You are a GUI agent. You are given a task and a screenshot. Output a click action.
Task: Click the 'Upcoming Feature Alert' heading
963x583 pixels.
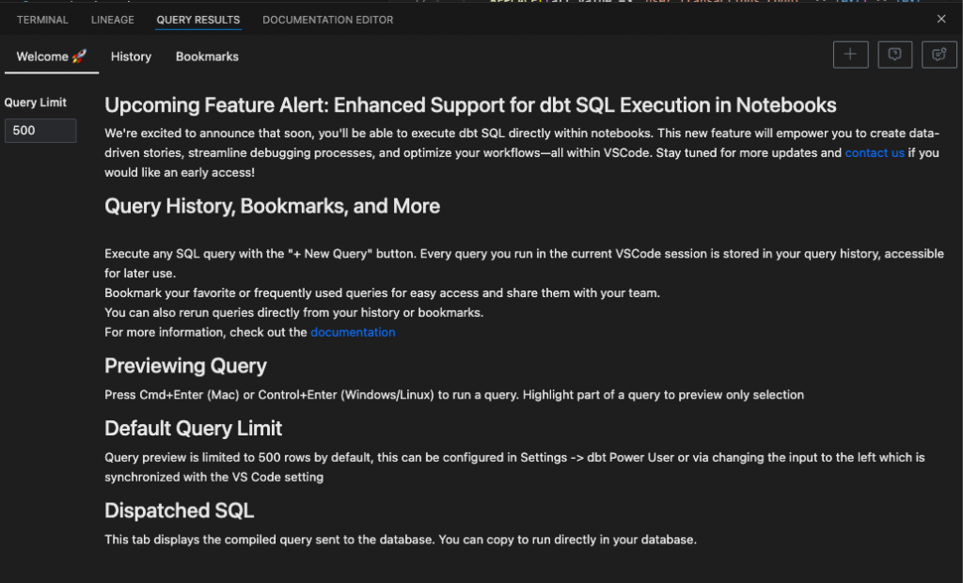(470, 105)
